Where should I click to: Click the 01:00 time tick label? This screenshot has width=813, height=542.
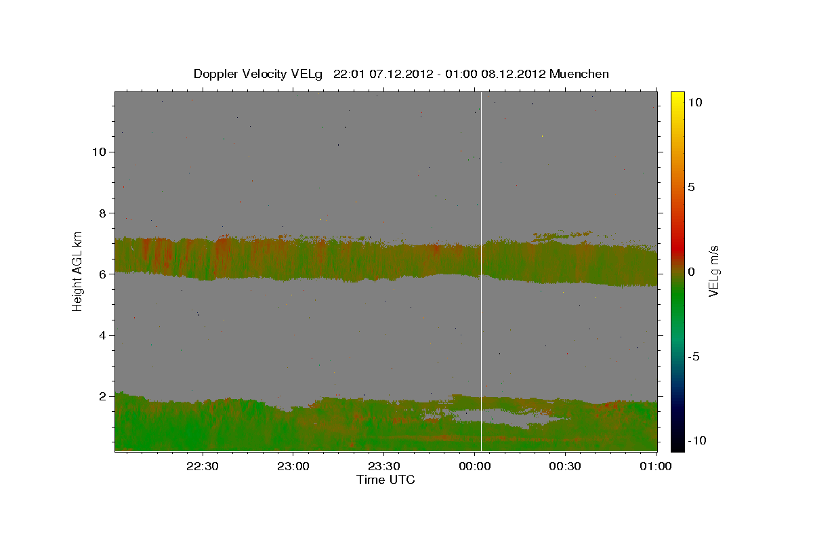[x=655, y=466]
